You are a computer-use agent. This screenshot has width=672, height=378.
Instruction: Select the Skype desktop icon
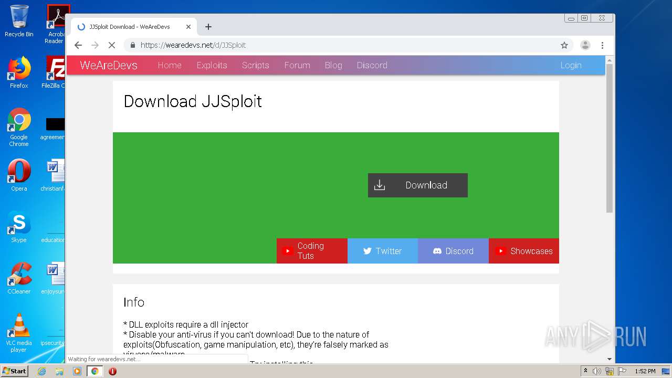point(19,227)
